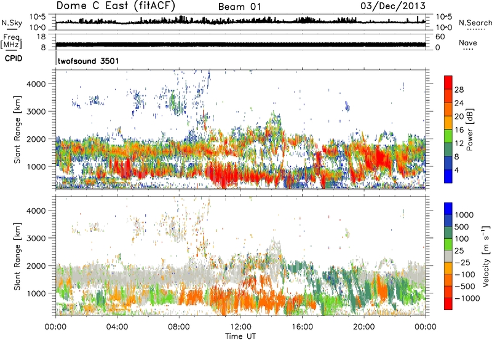Click the 'Beam 01' label
Viewport: 492px width, 340px height.
tap(239, 7)
